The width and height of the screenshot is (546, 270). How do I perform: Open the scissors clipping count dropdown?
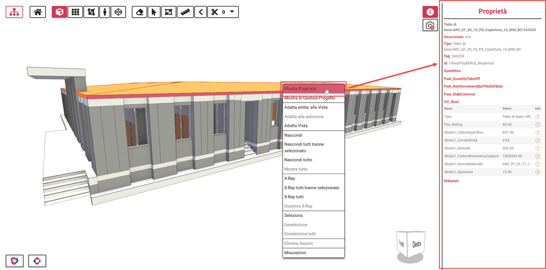pos(233,12)
